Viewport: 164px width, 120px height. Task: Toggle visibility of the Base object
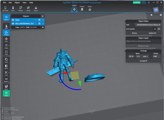pos(13,20)
